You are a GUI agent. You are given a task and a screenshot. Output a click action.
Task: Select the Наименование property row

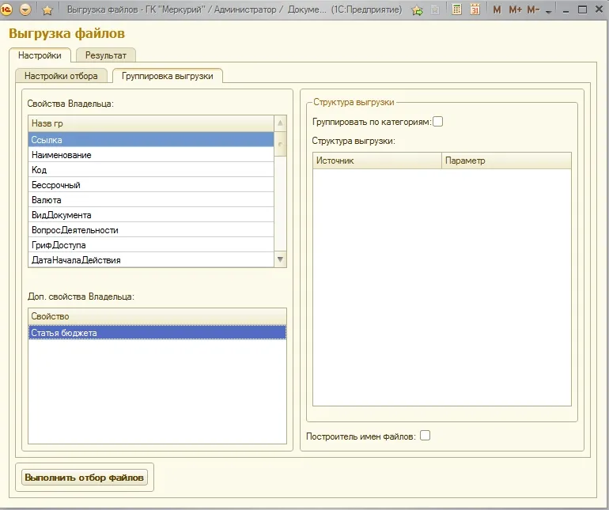(x=151, y=155)
